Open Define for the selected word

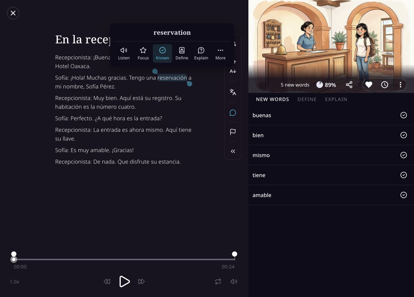(182, 54)
